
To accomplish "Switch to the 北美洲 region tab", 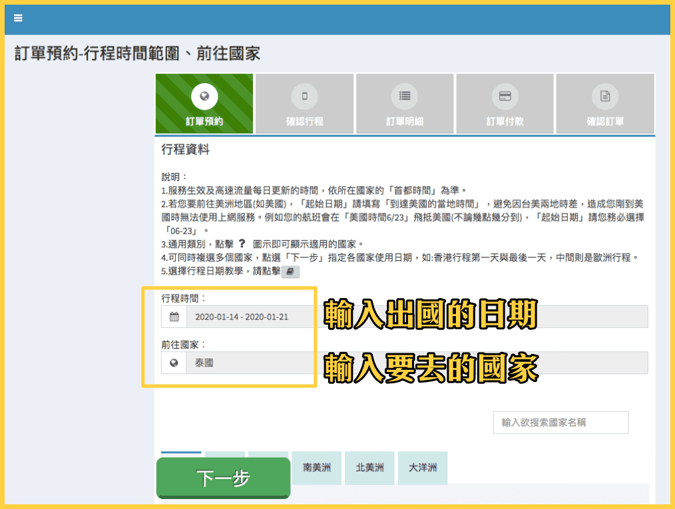I will tap(370, 468).
